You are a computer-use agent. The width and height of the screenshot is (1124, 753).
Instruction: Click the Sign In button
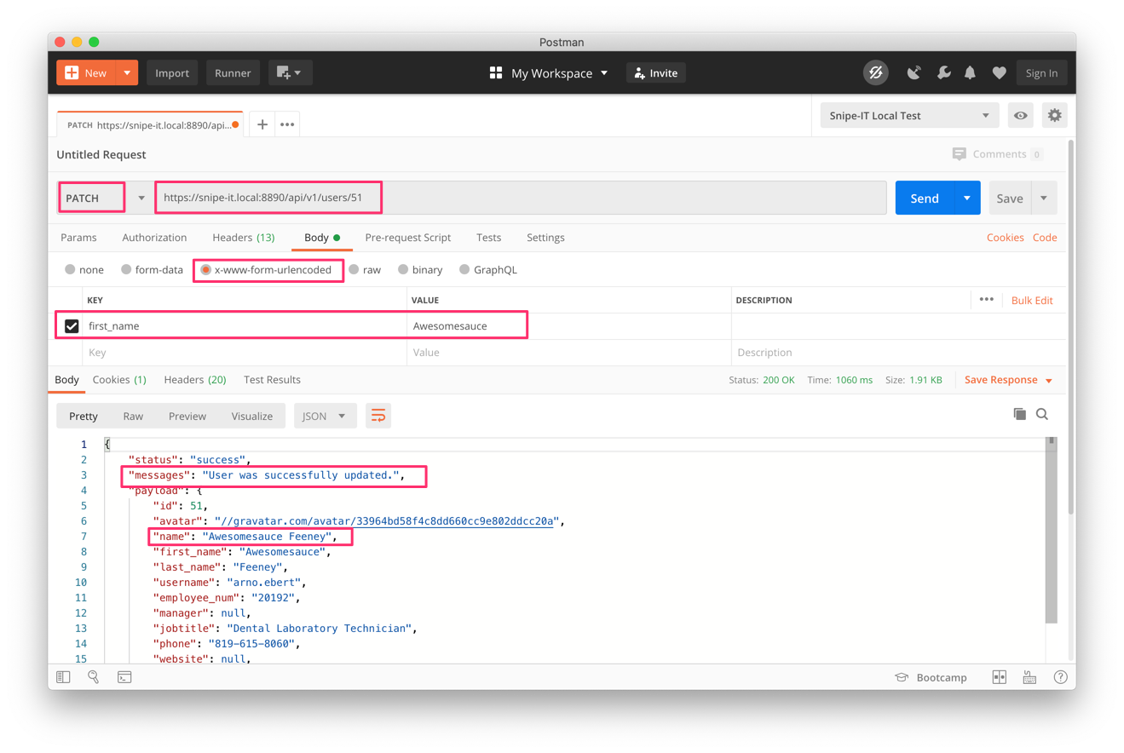(1041, 73)
